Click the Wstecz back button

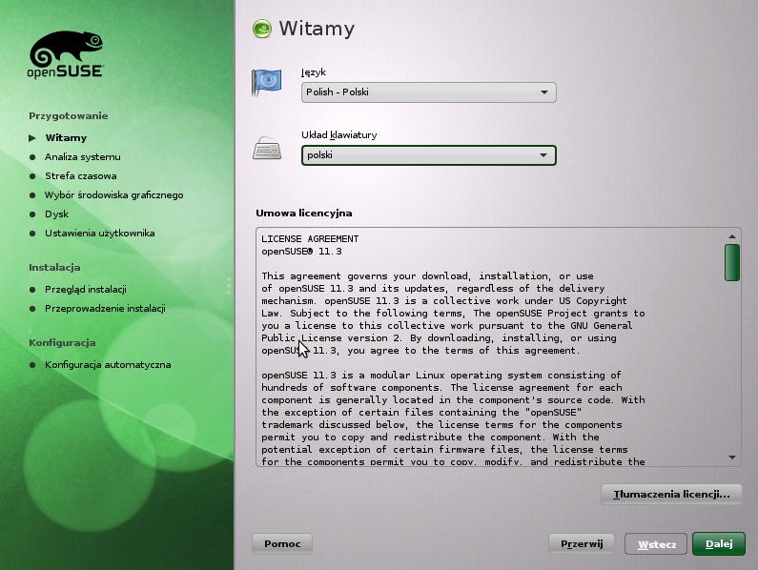click(656, 544)
